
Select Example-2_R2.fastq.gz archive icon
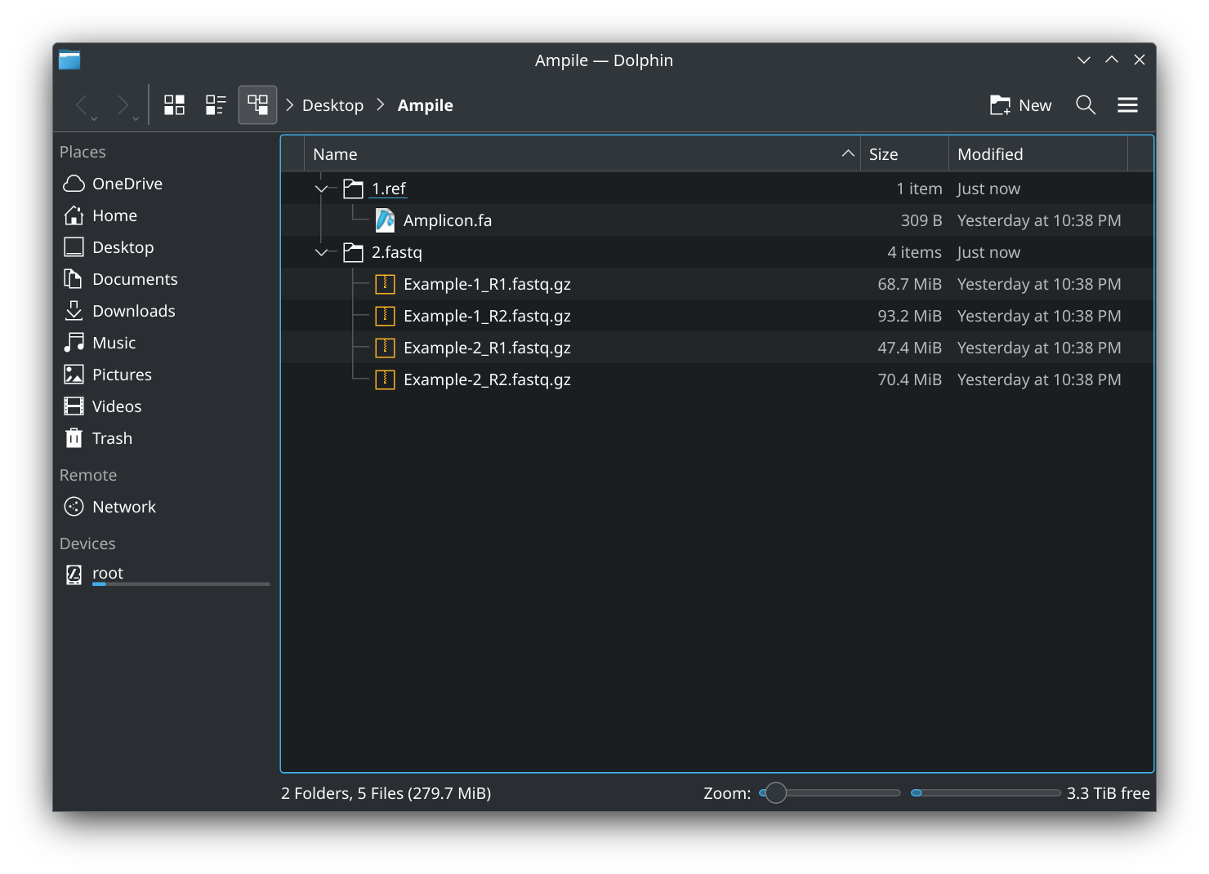pos(385,379)
